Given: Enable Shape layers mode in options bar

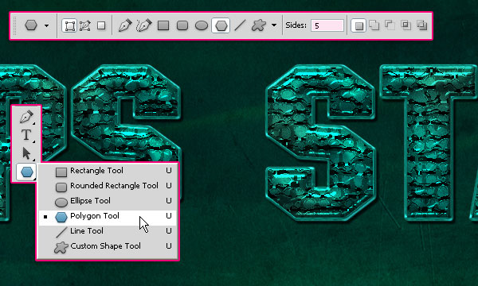Looking at the screenshot, I should point(69,25).
